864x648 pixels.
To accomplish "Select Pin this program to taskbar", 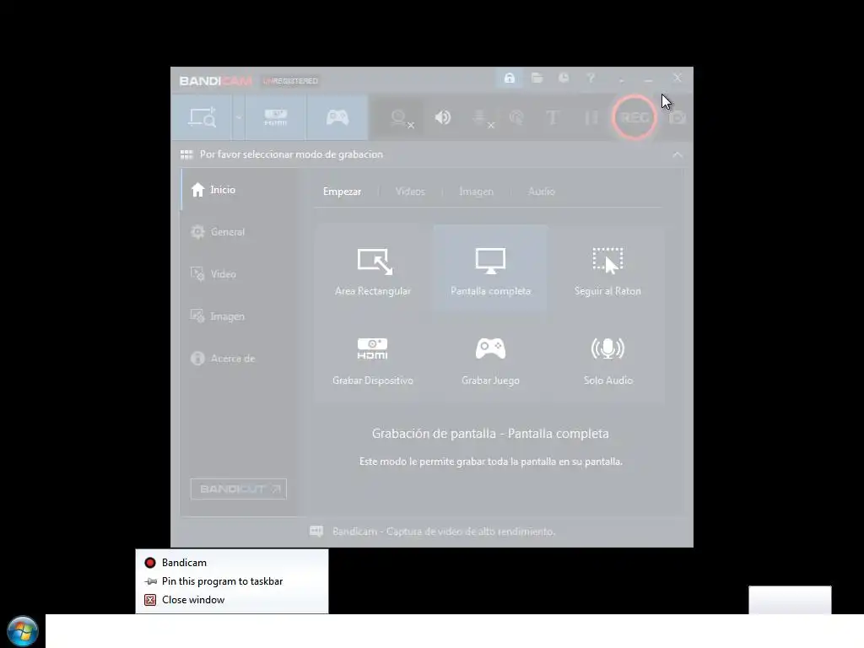I will pos(232,581).
